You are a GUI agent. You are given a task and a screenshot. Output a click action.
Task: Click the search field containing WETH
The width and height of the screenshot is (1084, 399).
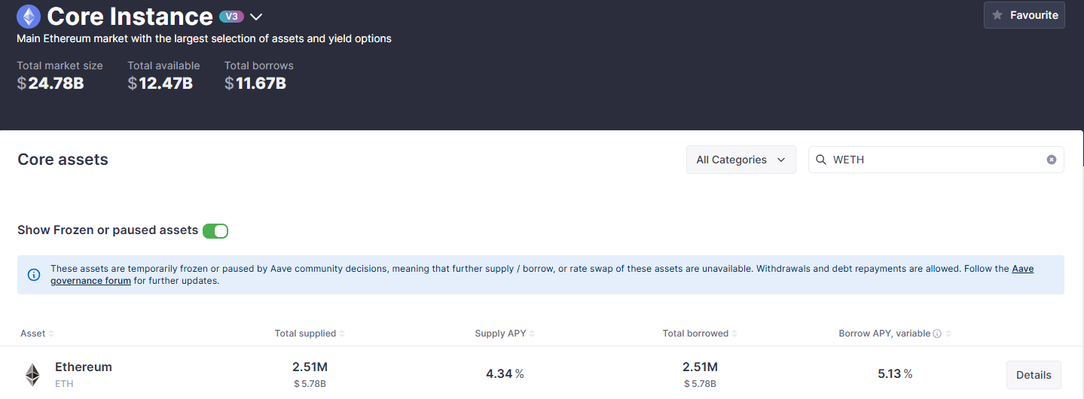(x=934, y=160)
